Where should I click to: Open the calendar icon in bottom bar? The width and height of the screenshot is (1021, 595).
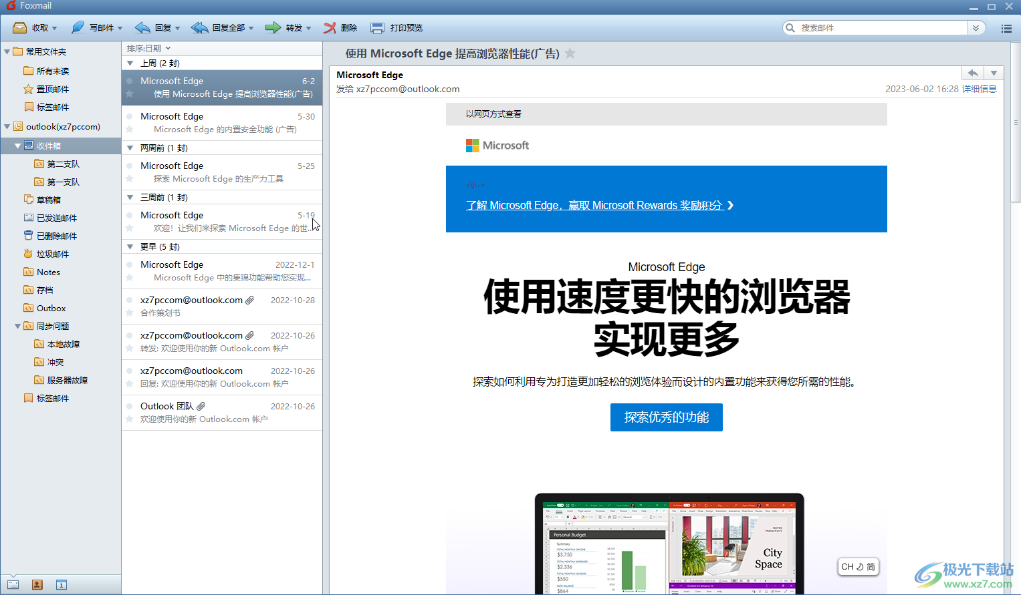(62, 585)
